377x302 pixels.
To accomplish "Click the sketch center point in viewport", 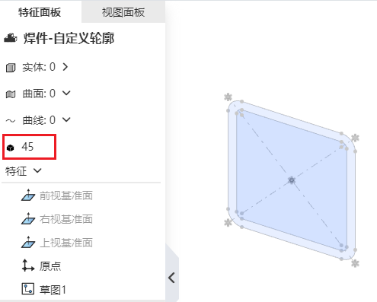I will coord(292,180).
